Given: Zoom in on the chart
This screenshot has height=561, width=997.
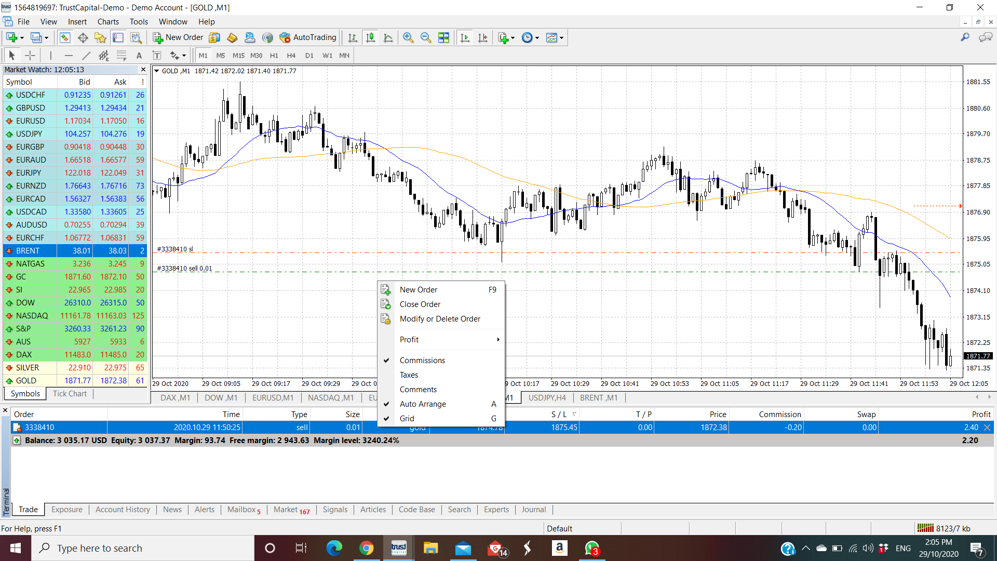Looking at the screenshot, I should click(x=408, y=37).
